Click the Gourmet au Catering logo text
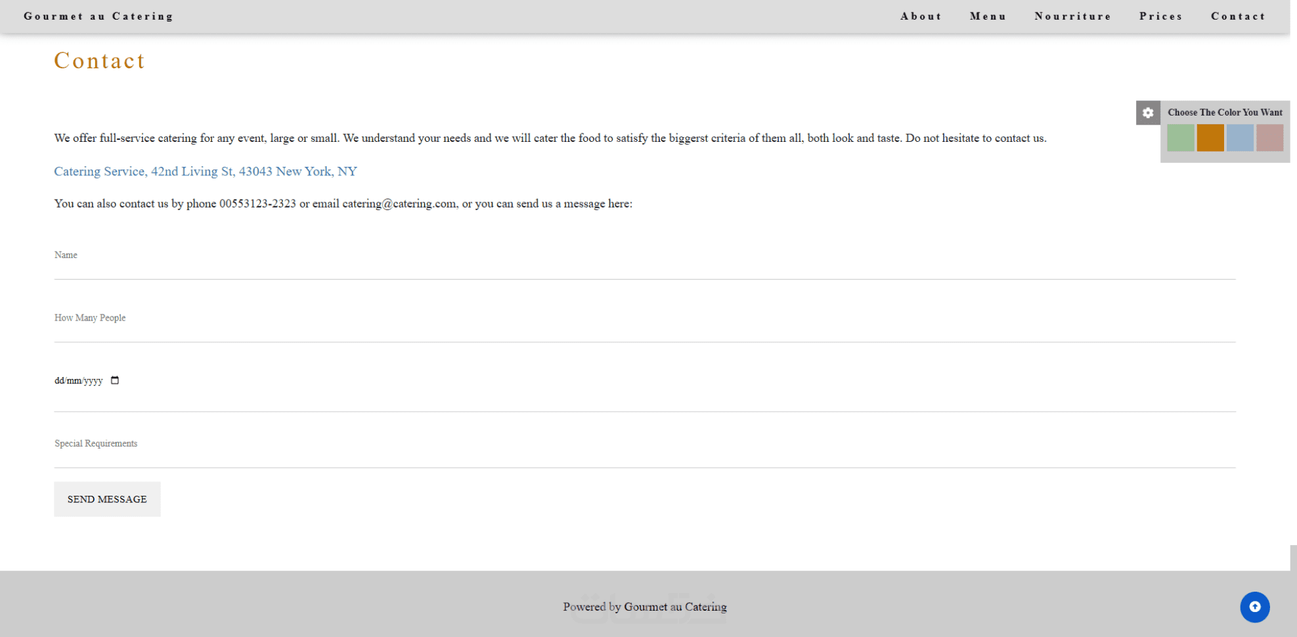1297x637 pixels. point(99,16)
